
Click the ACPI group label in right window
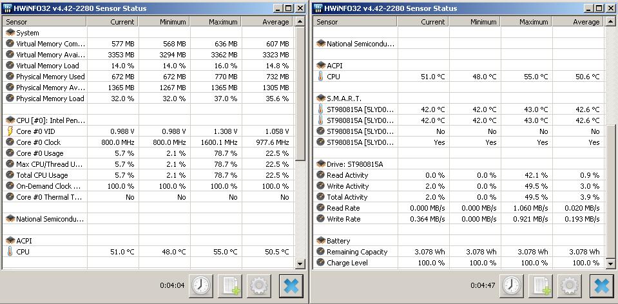334,65
